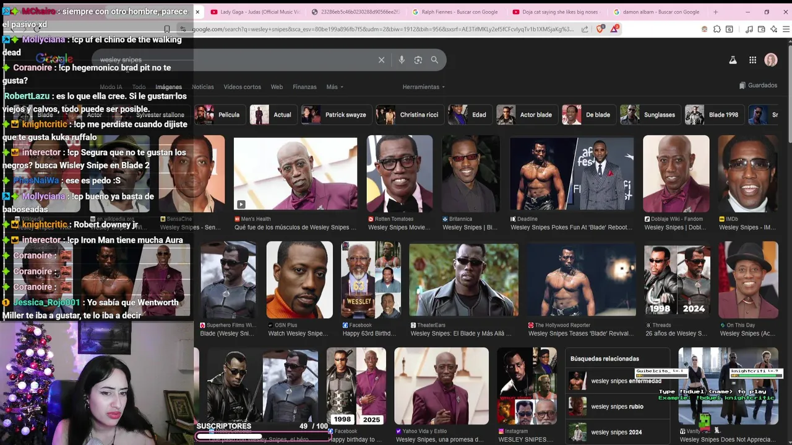This screenshot has width=792, height=445.
Task: Open Google Lens image search icon
Action: tap(418, 60)
